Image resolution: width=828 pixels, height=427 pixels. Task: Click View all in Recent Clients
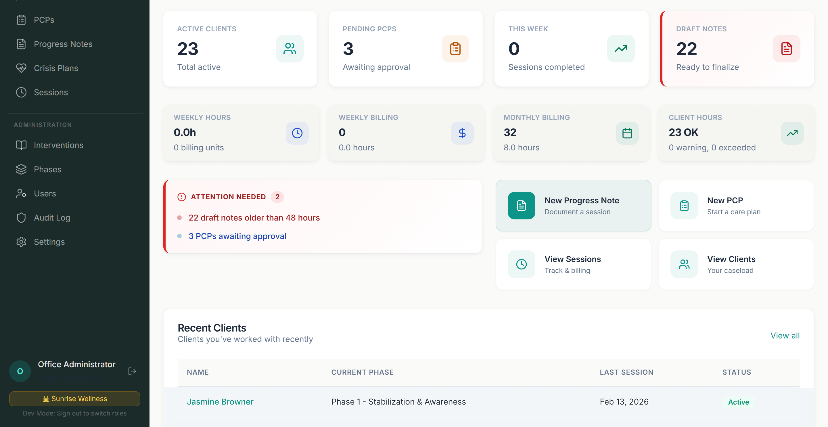pyautogui.click(x=785, y=335)
